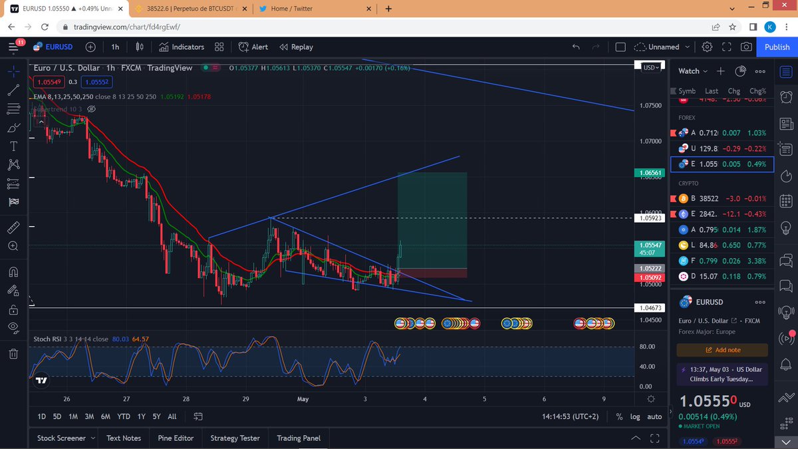Toggle hide all drawings eye icon

click(13, 327)
